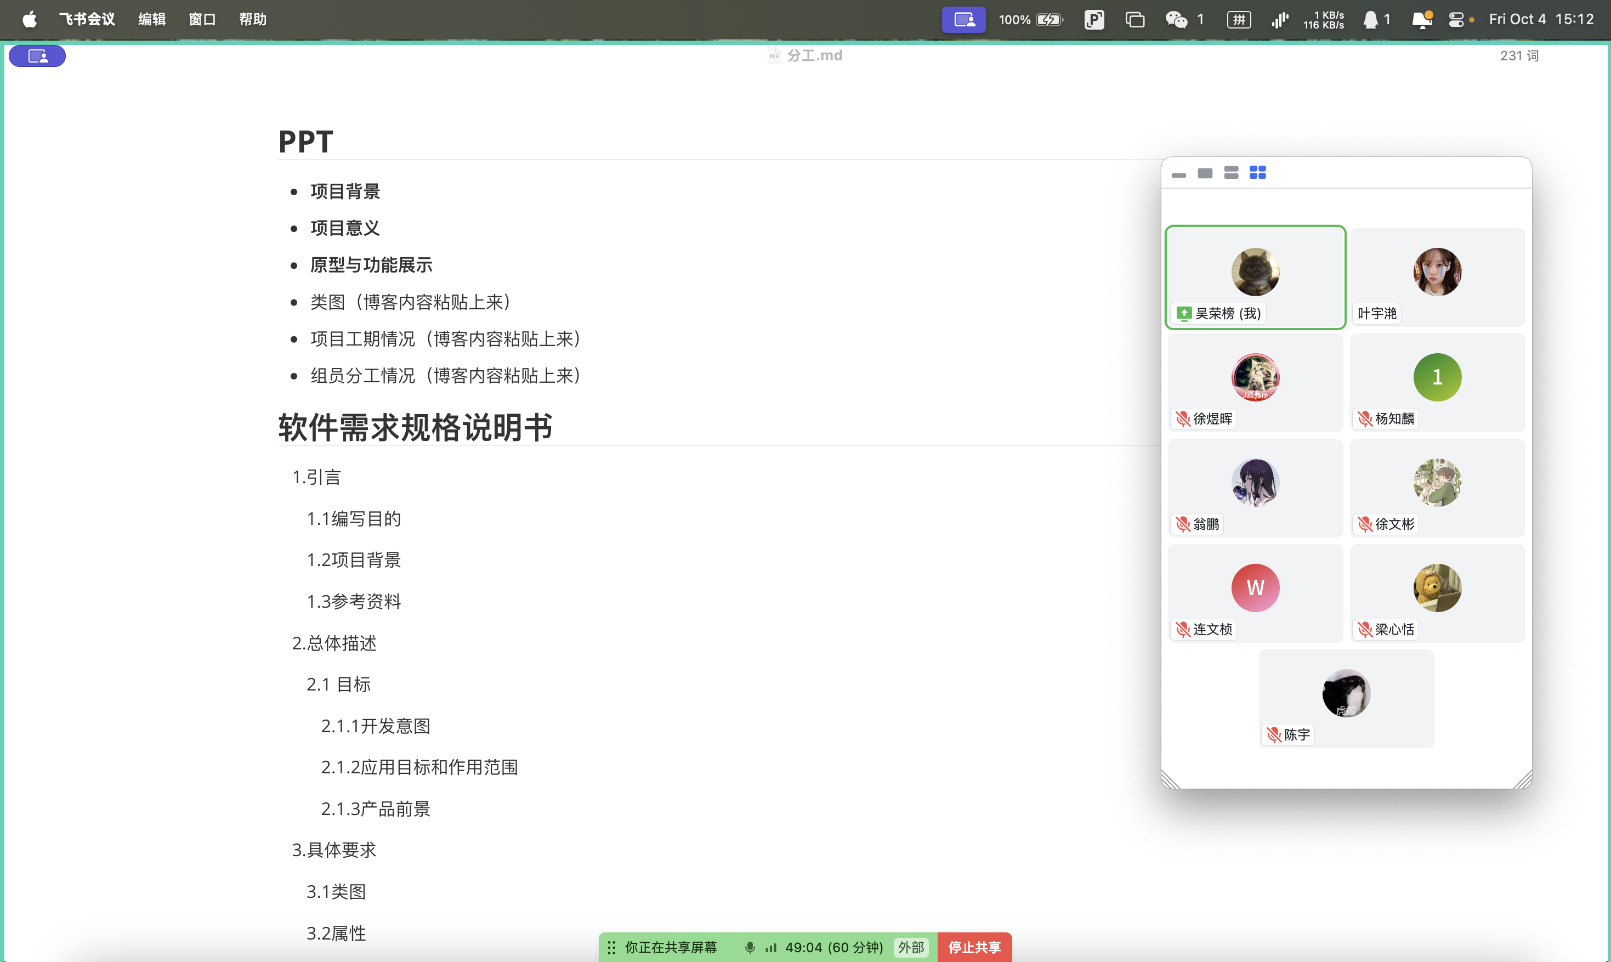Collapse participant panel to minimal bar

pos(1178,175)
